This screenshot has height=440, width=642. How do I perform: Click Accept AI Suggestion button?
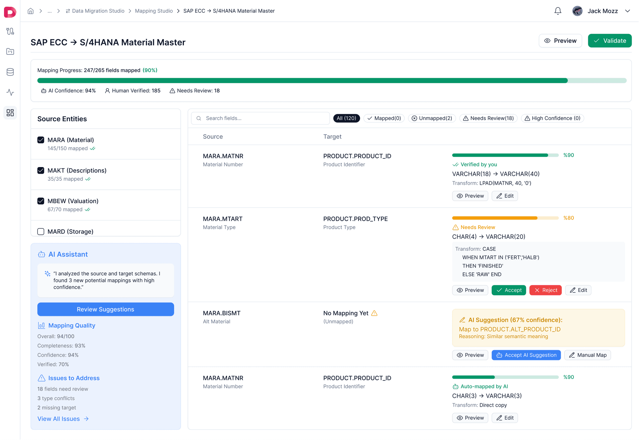(526, 355)
